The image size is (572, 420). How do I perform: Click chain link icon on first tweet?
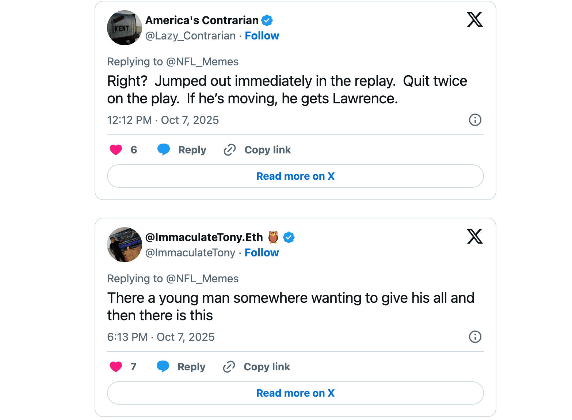coord(230,150)
